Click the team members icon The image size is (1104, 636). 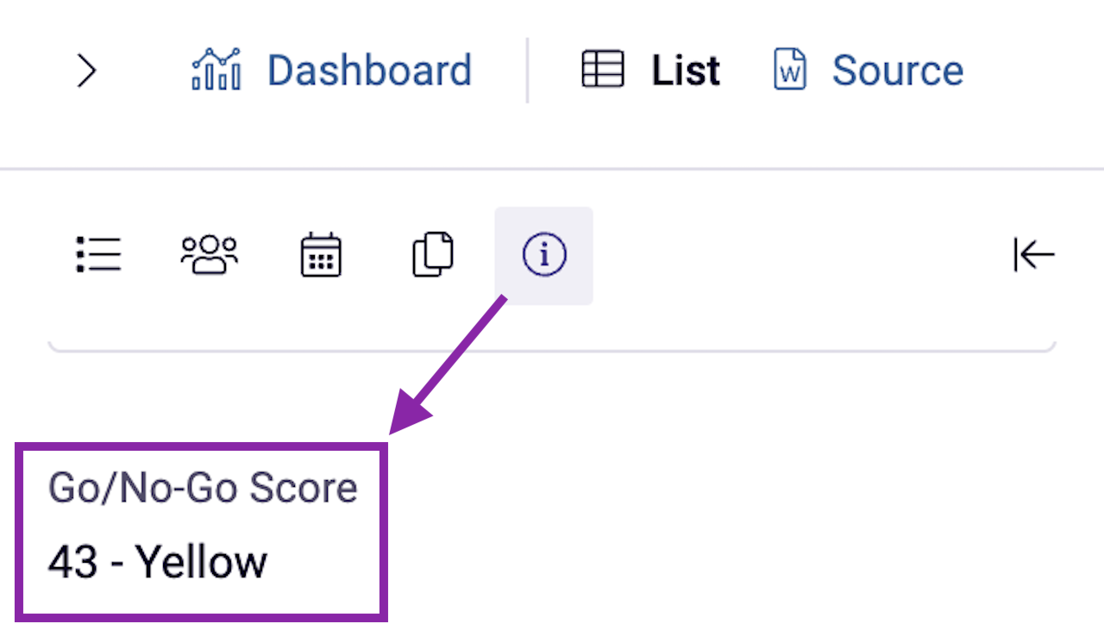point(209,253)
